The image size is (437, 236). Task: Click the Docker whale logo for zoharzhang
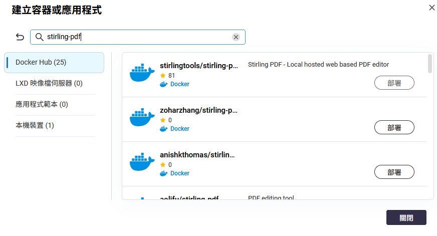pyautogui.click(x=142, y=117)
